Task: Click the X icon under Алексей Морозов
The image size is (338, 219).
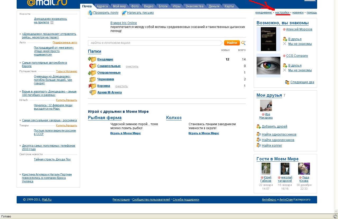Action: coord(285,44)
